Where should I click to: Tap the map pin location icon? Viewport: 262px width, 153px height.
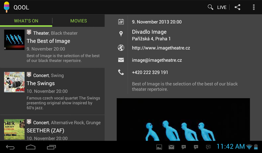click(x=121, y=34)
